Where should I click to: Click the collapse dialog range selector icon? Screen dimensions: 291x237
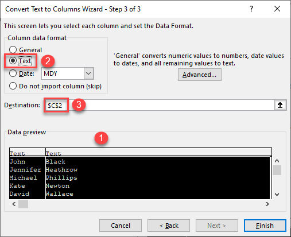coord(280,105)
